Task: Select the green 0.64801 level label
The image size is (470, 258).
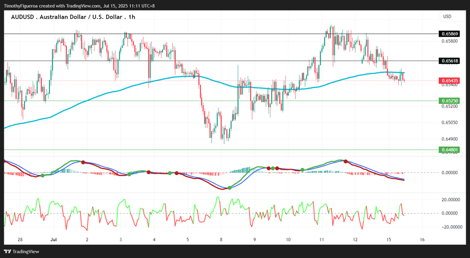Action: click(449, 149)
